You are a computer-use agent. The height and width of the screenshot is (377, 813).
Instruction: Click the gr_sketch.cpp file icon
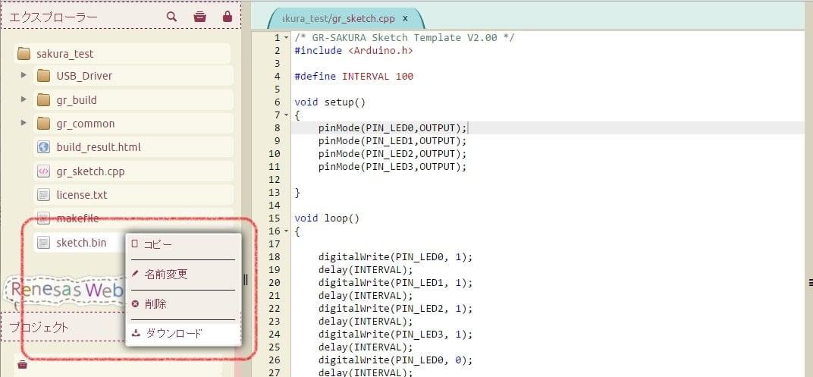click(43, 171)
